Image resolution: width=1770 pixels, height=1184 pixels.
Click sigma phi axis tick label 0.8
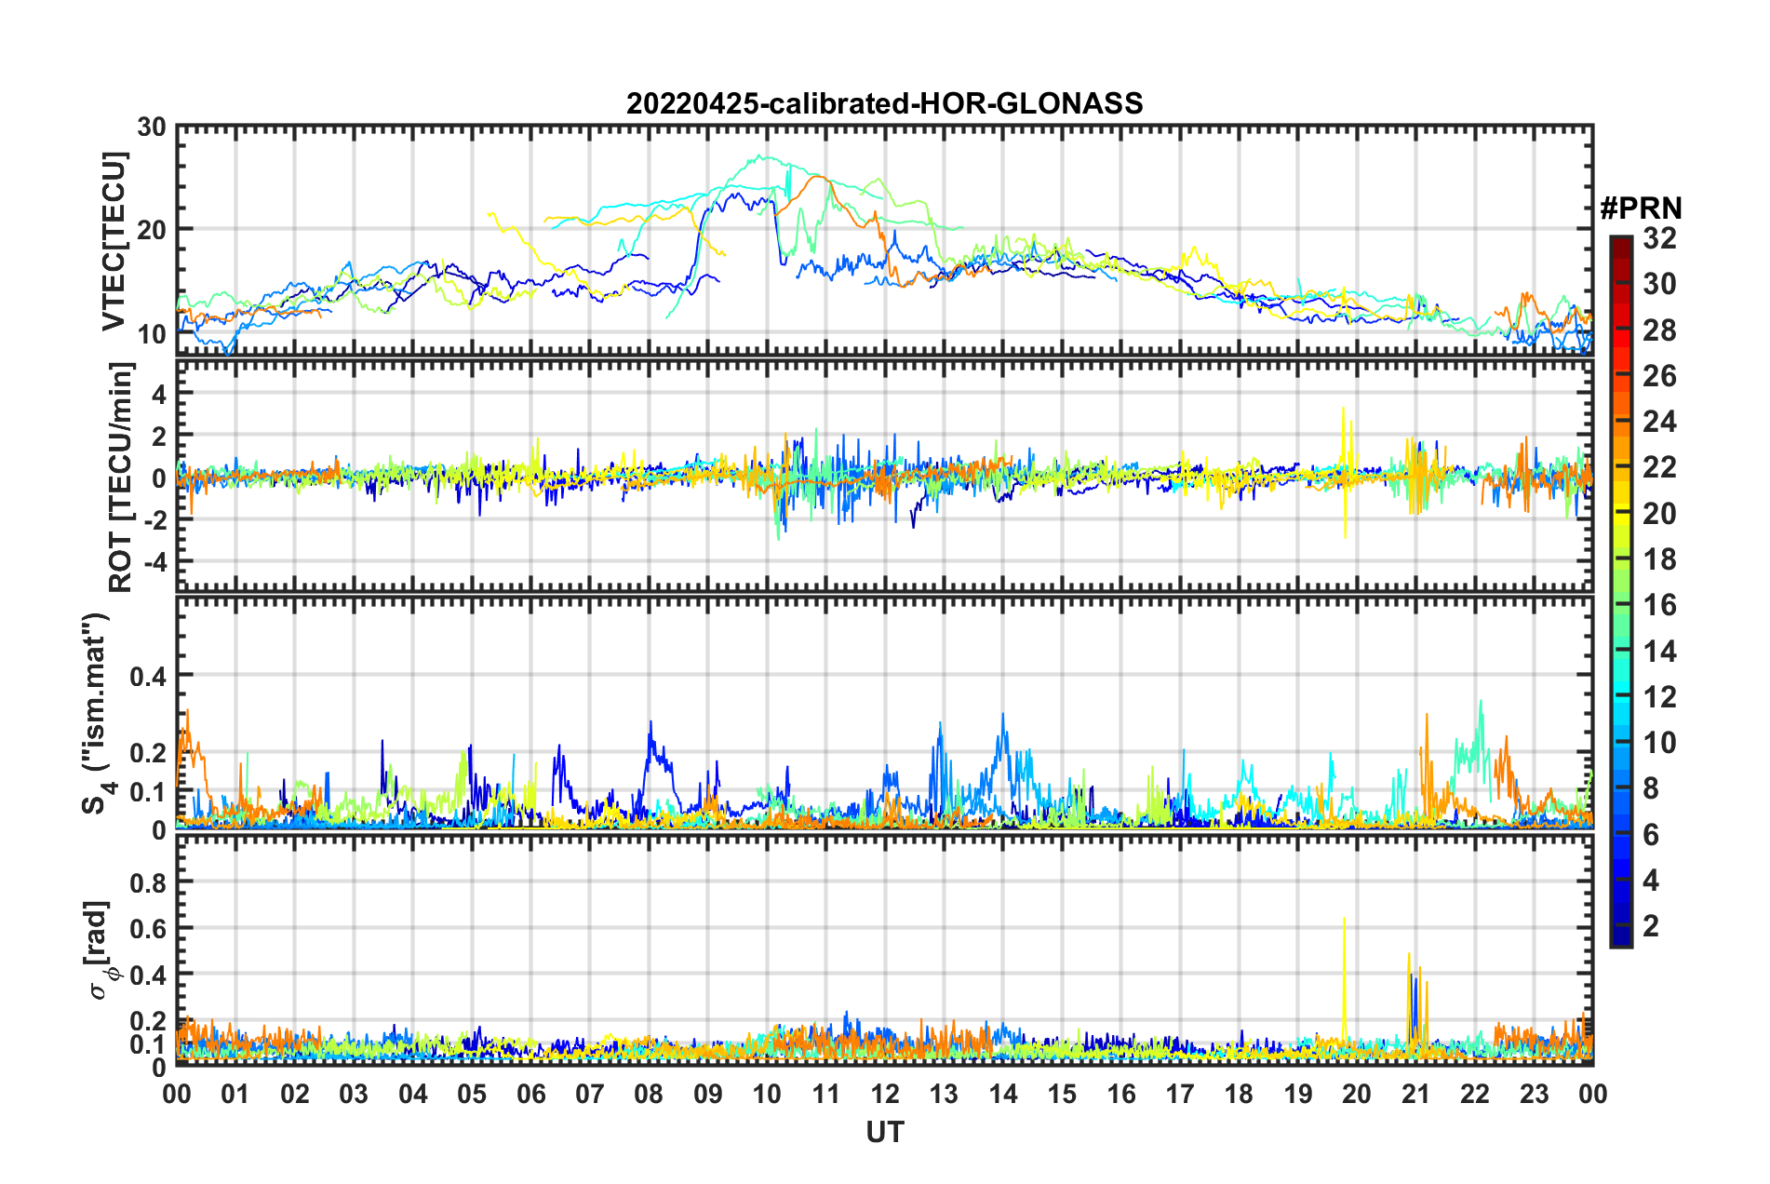(148, 881)
